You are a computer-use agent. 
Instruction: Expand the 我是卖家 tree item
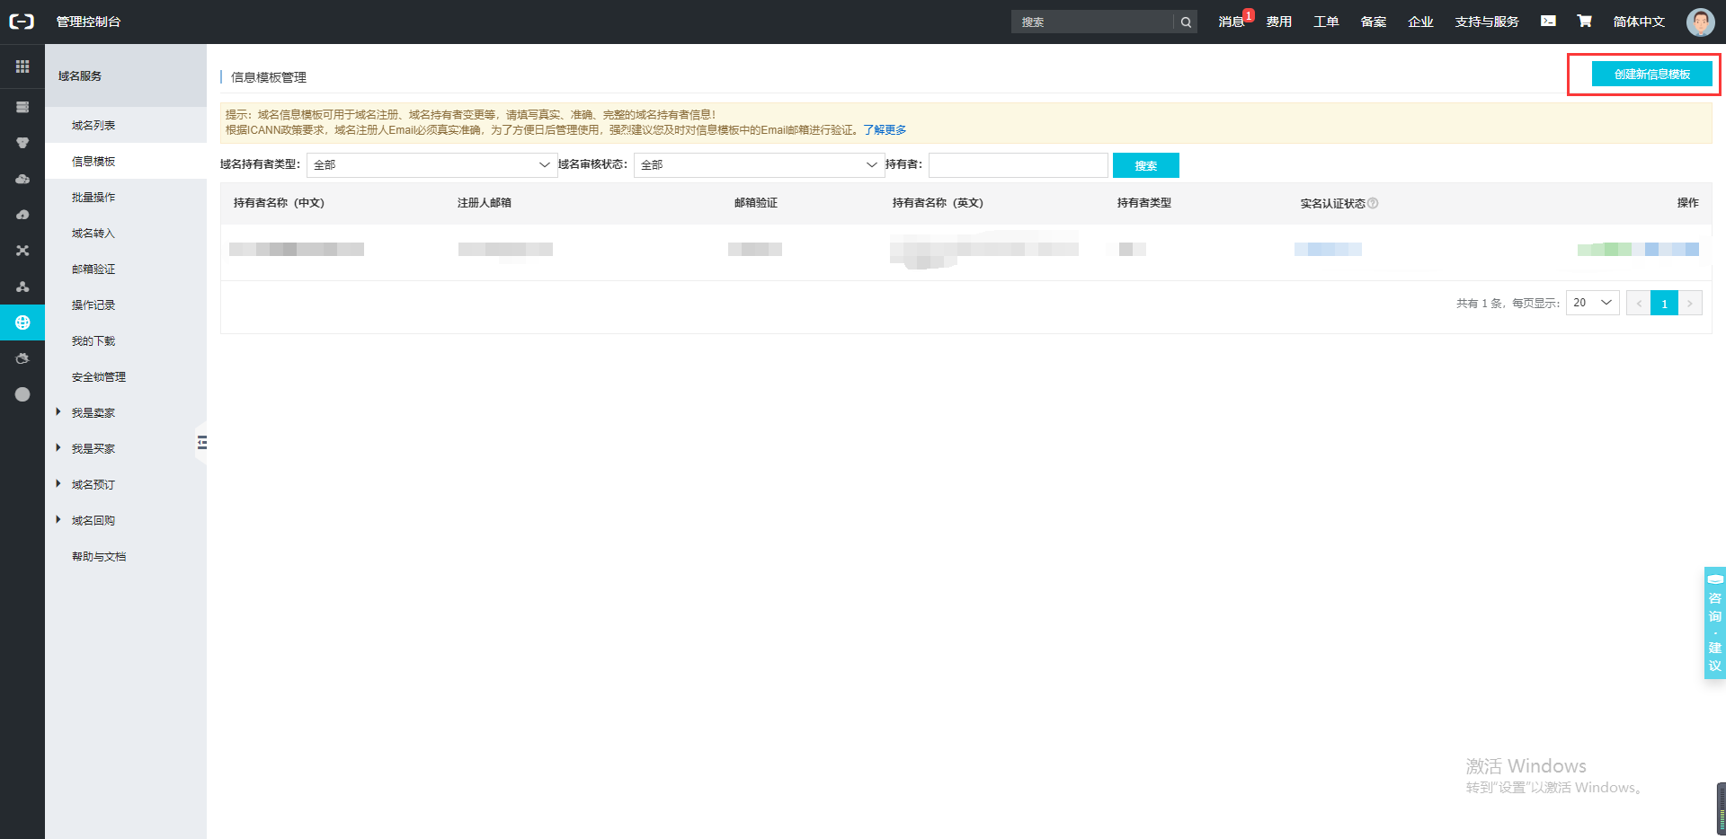point(58,412)
